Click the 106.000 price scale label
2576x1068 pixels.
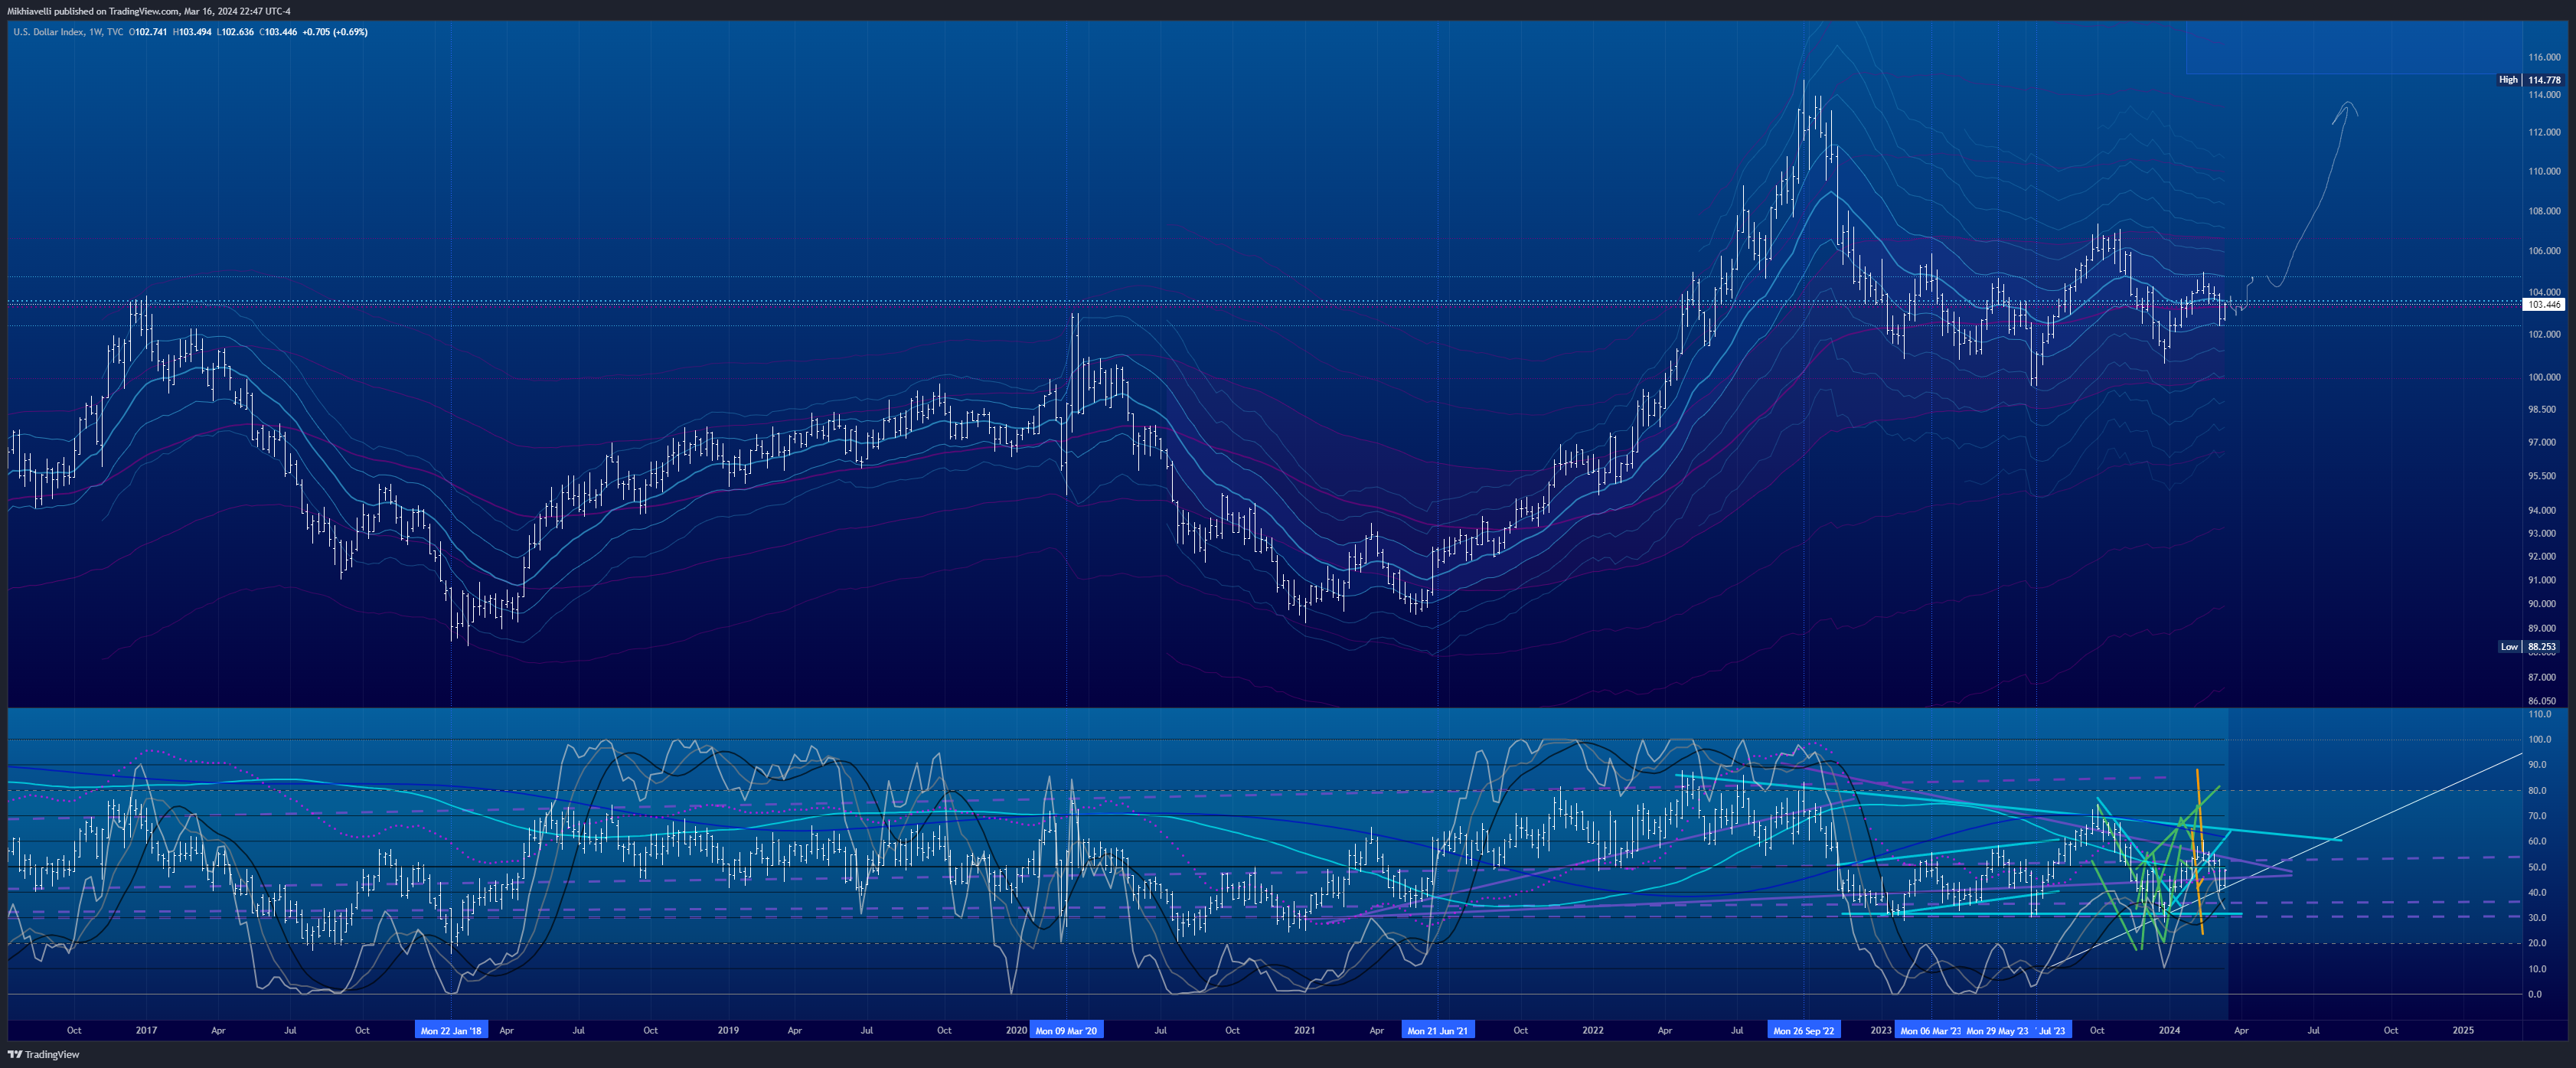2544,251
